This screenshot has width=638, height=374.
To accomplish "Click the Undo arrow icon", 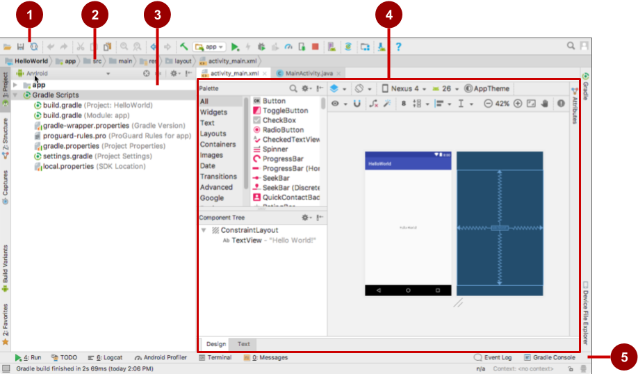I will click(x=51, y=47).
